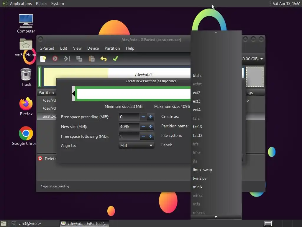Open the device selector dropdown arrow

coord(262,59)
